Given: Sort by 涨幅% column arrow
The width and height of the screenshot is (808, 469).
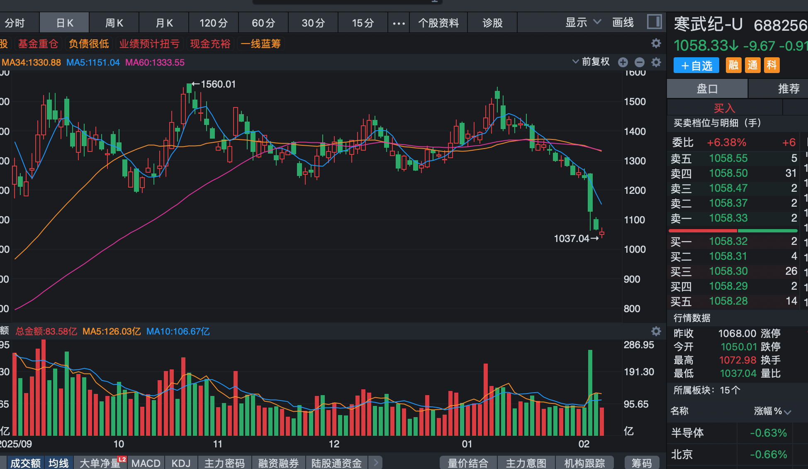Looking at the screenshot, I should 788,412.
